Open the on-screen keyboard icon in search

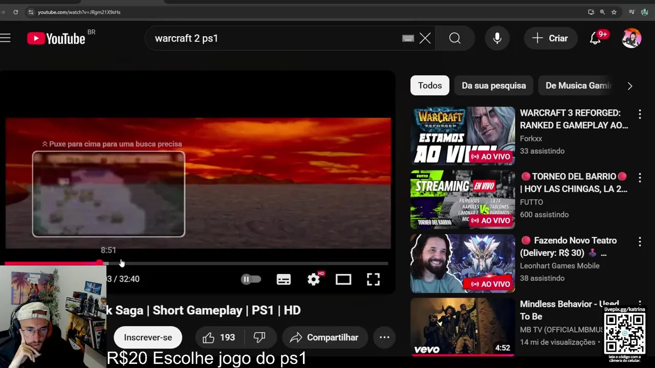point(408,38)
